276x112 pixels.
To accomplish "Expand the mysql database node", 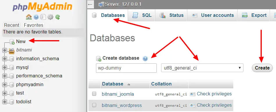I will tap(5, 67).
